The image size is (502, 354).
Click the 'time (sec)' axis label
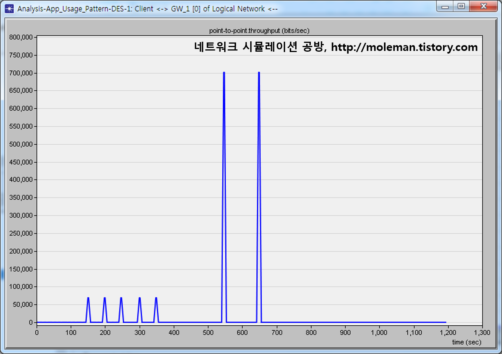point(466,342)
